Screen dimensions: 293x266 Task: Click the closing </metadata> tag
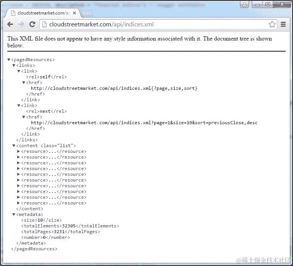[x=31, y=243]
